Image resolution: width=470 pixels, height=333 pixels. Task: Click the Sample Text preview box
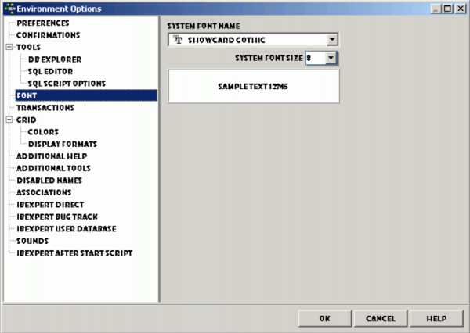click(254, 87)
